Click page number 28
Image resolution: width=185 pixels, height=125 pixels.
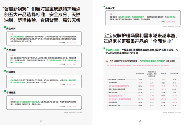(140, 121)
